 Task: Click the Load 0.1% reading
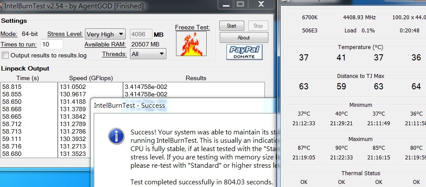tap(359, 31)
